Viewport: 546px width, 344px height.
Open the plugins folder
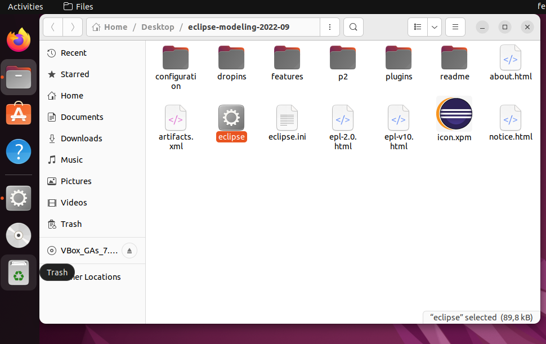click(399, 58)
